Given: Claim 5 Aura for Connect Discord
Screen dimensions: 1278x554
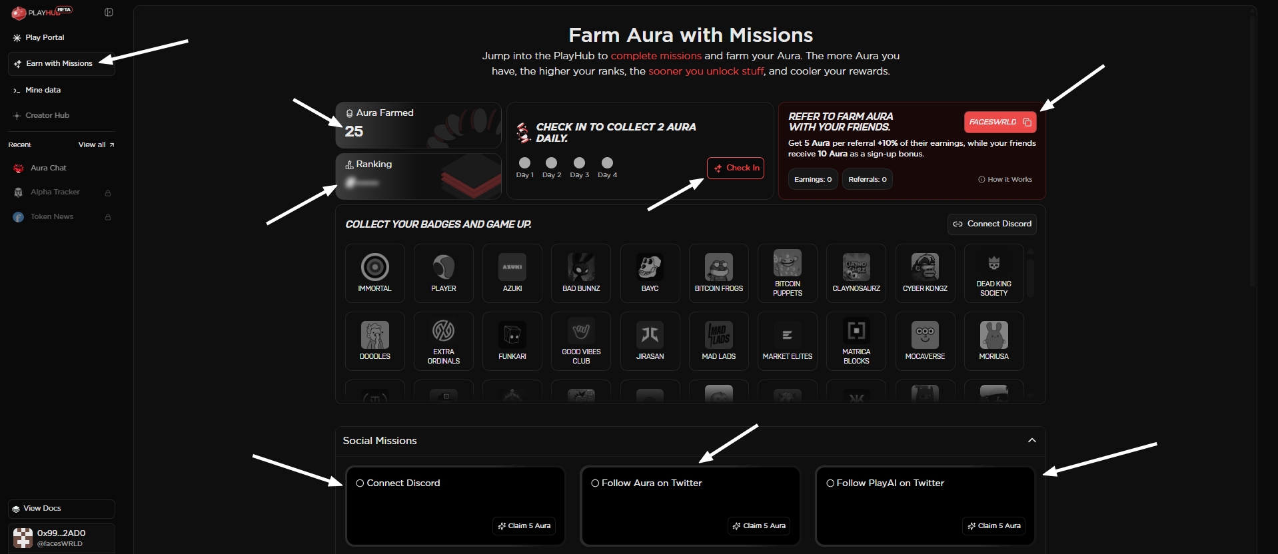Looking at the screenshot, I should (524, 526).
